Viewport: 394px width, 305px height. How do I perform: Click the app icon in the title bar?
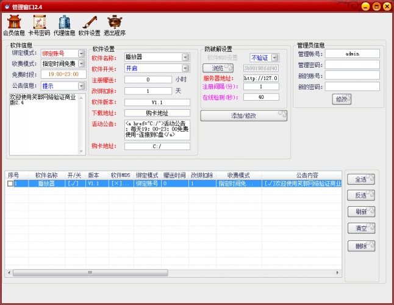(7, 6)
